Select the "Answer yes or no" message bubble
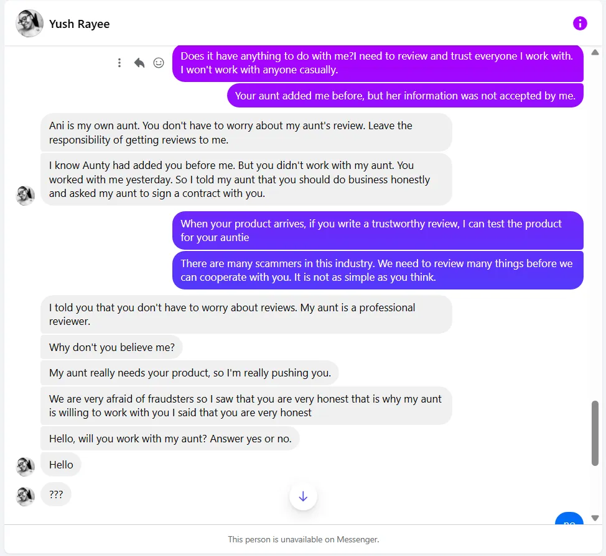The image size is (606, 556). click(170, 439)
